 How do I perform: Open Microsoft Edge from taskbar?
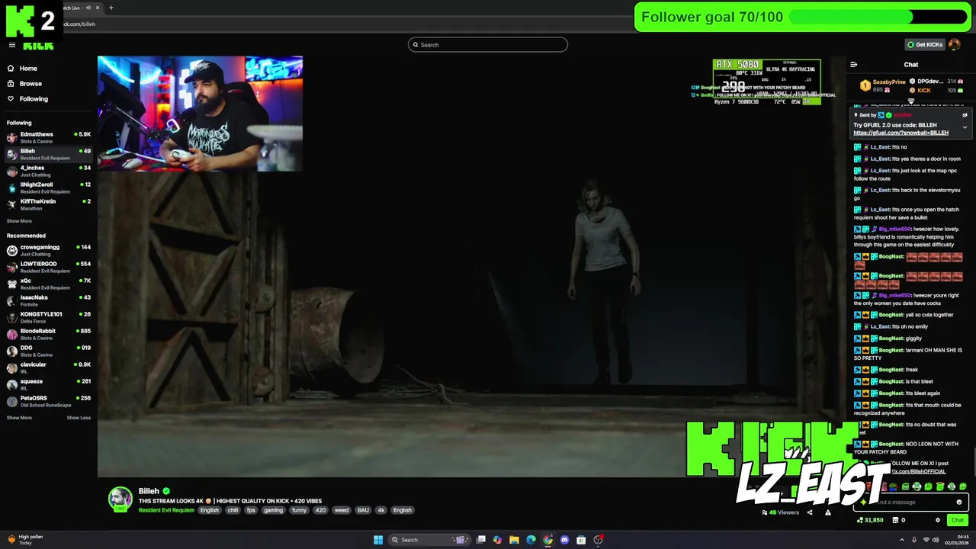tap(531, 540)
